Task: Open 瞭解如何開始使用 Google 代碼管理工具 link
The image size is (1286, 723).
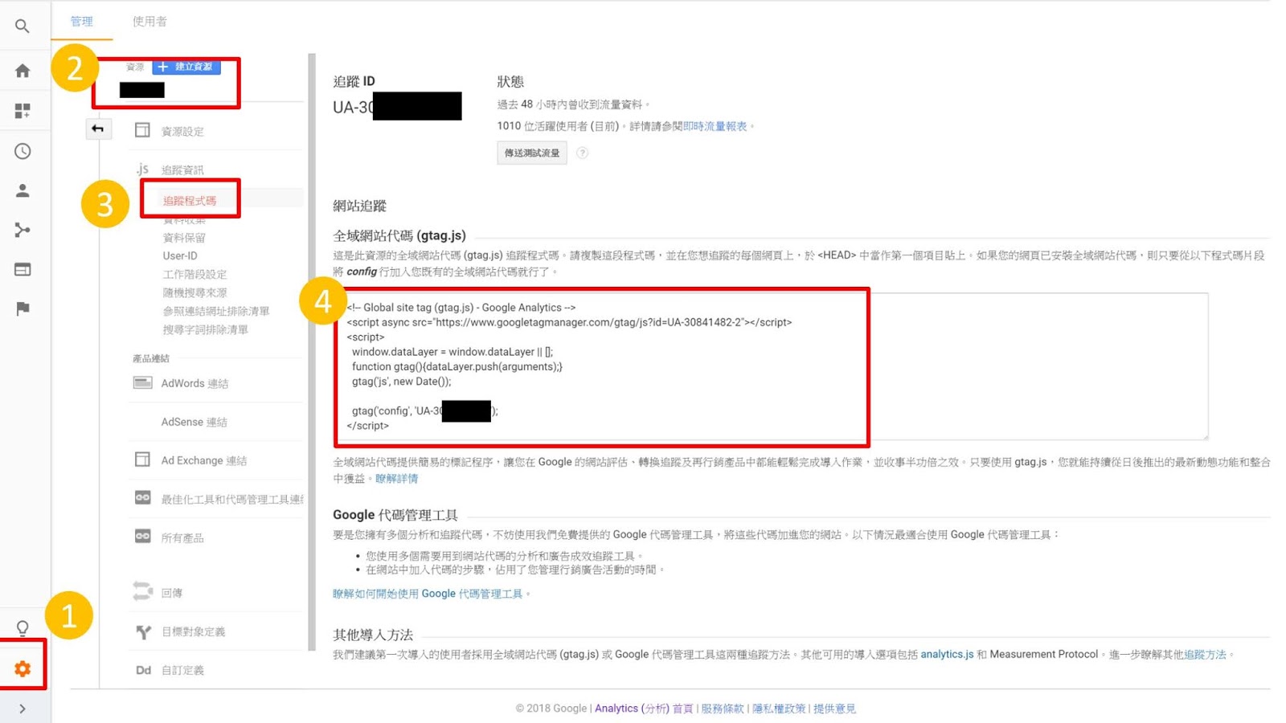Action: click(428, 594)
